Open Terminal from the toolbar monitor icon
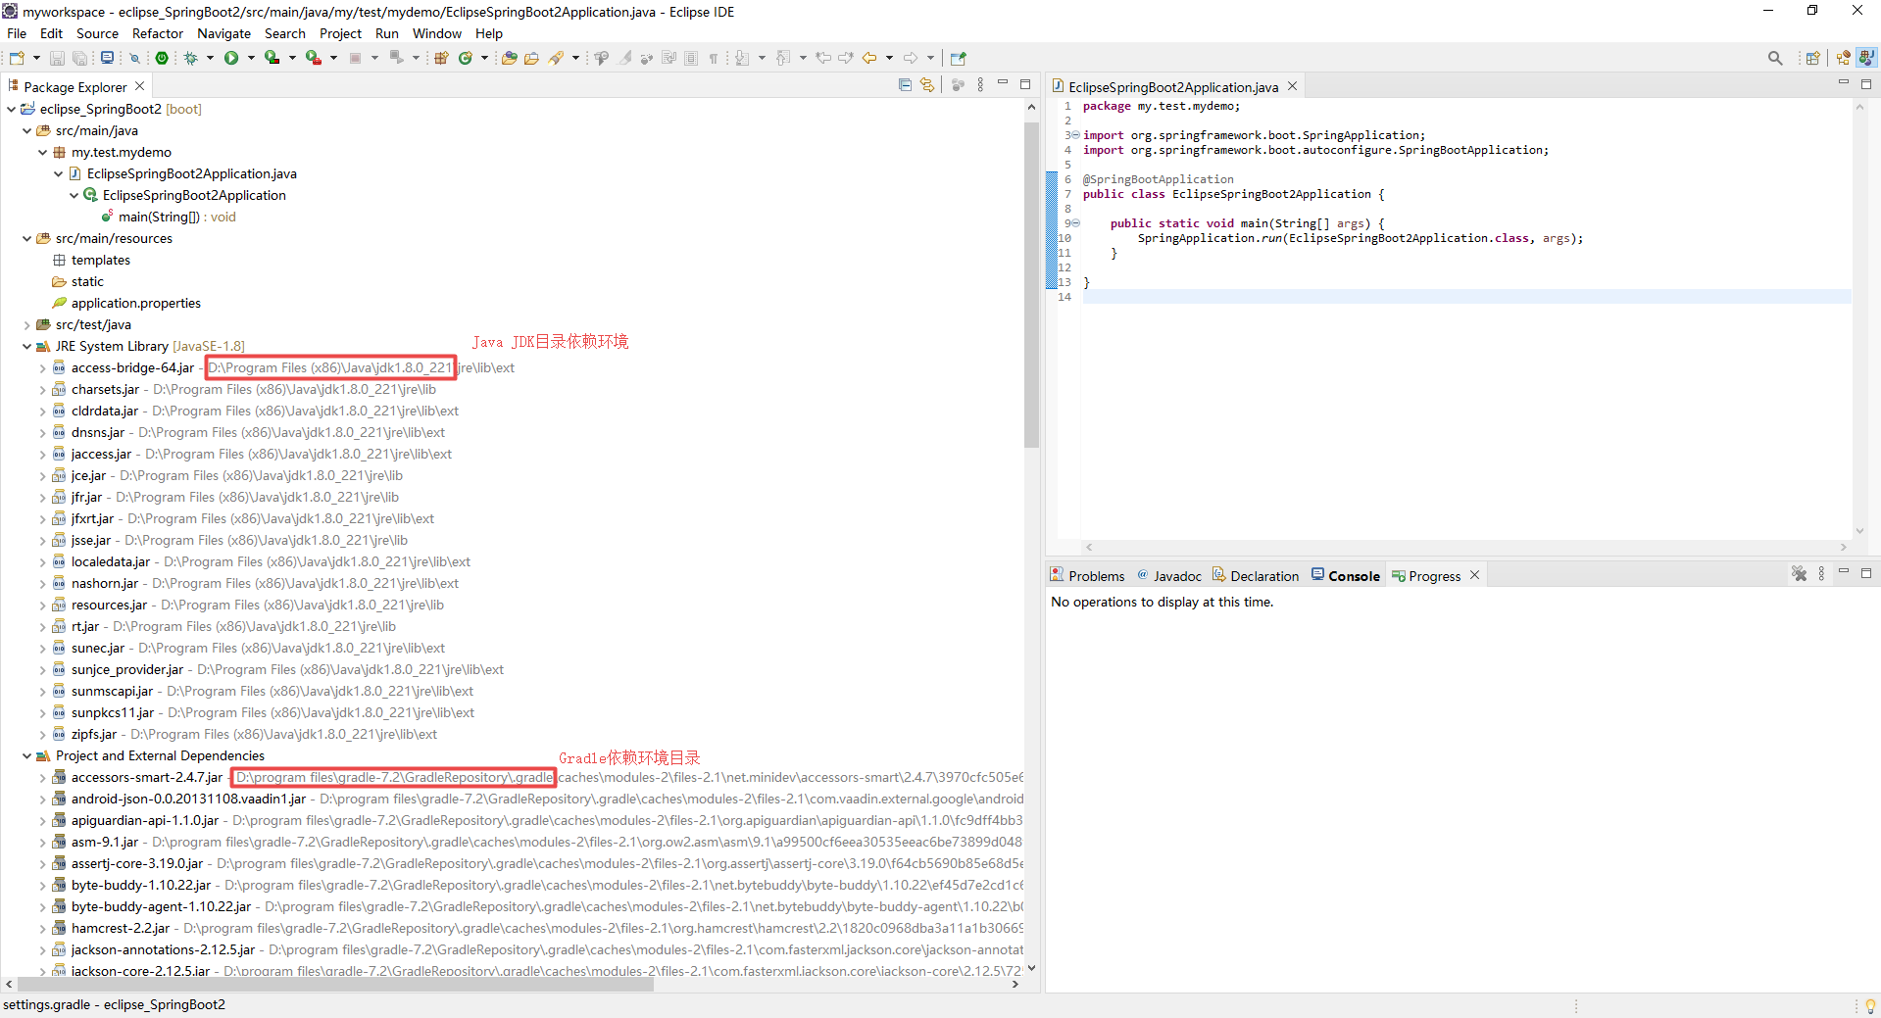 click(x=107, y=58)
